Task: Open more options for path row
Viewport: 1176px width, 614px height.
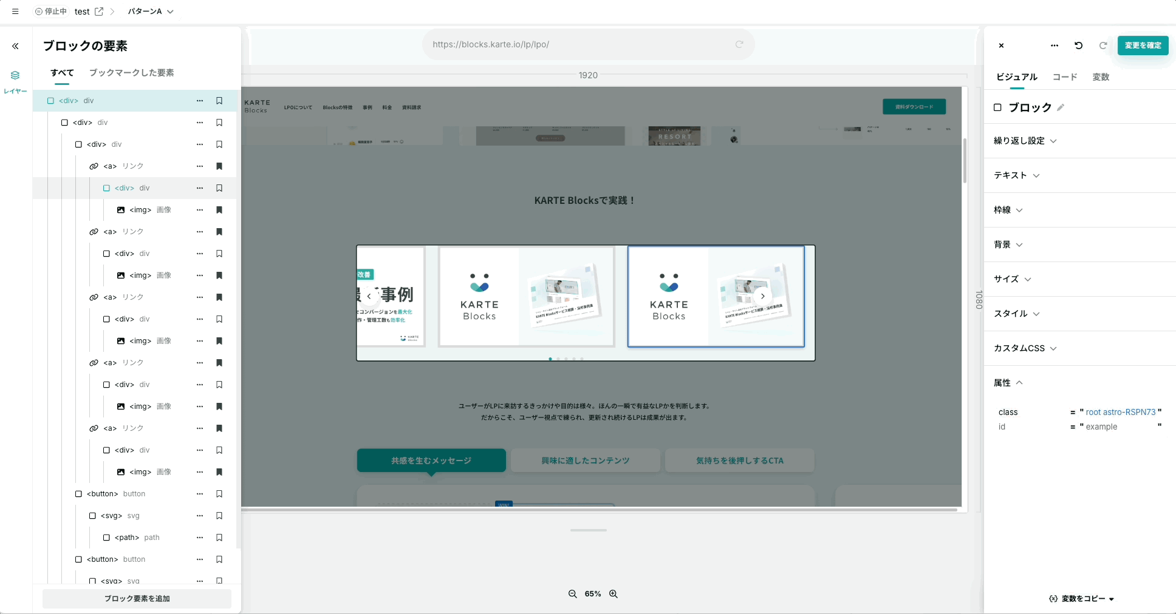Action: point(200,538)
